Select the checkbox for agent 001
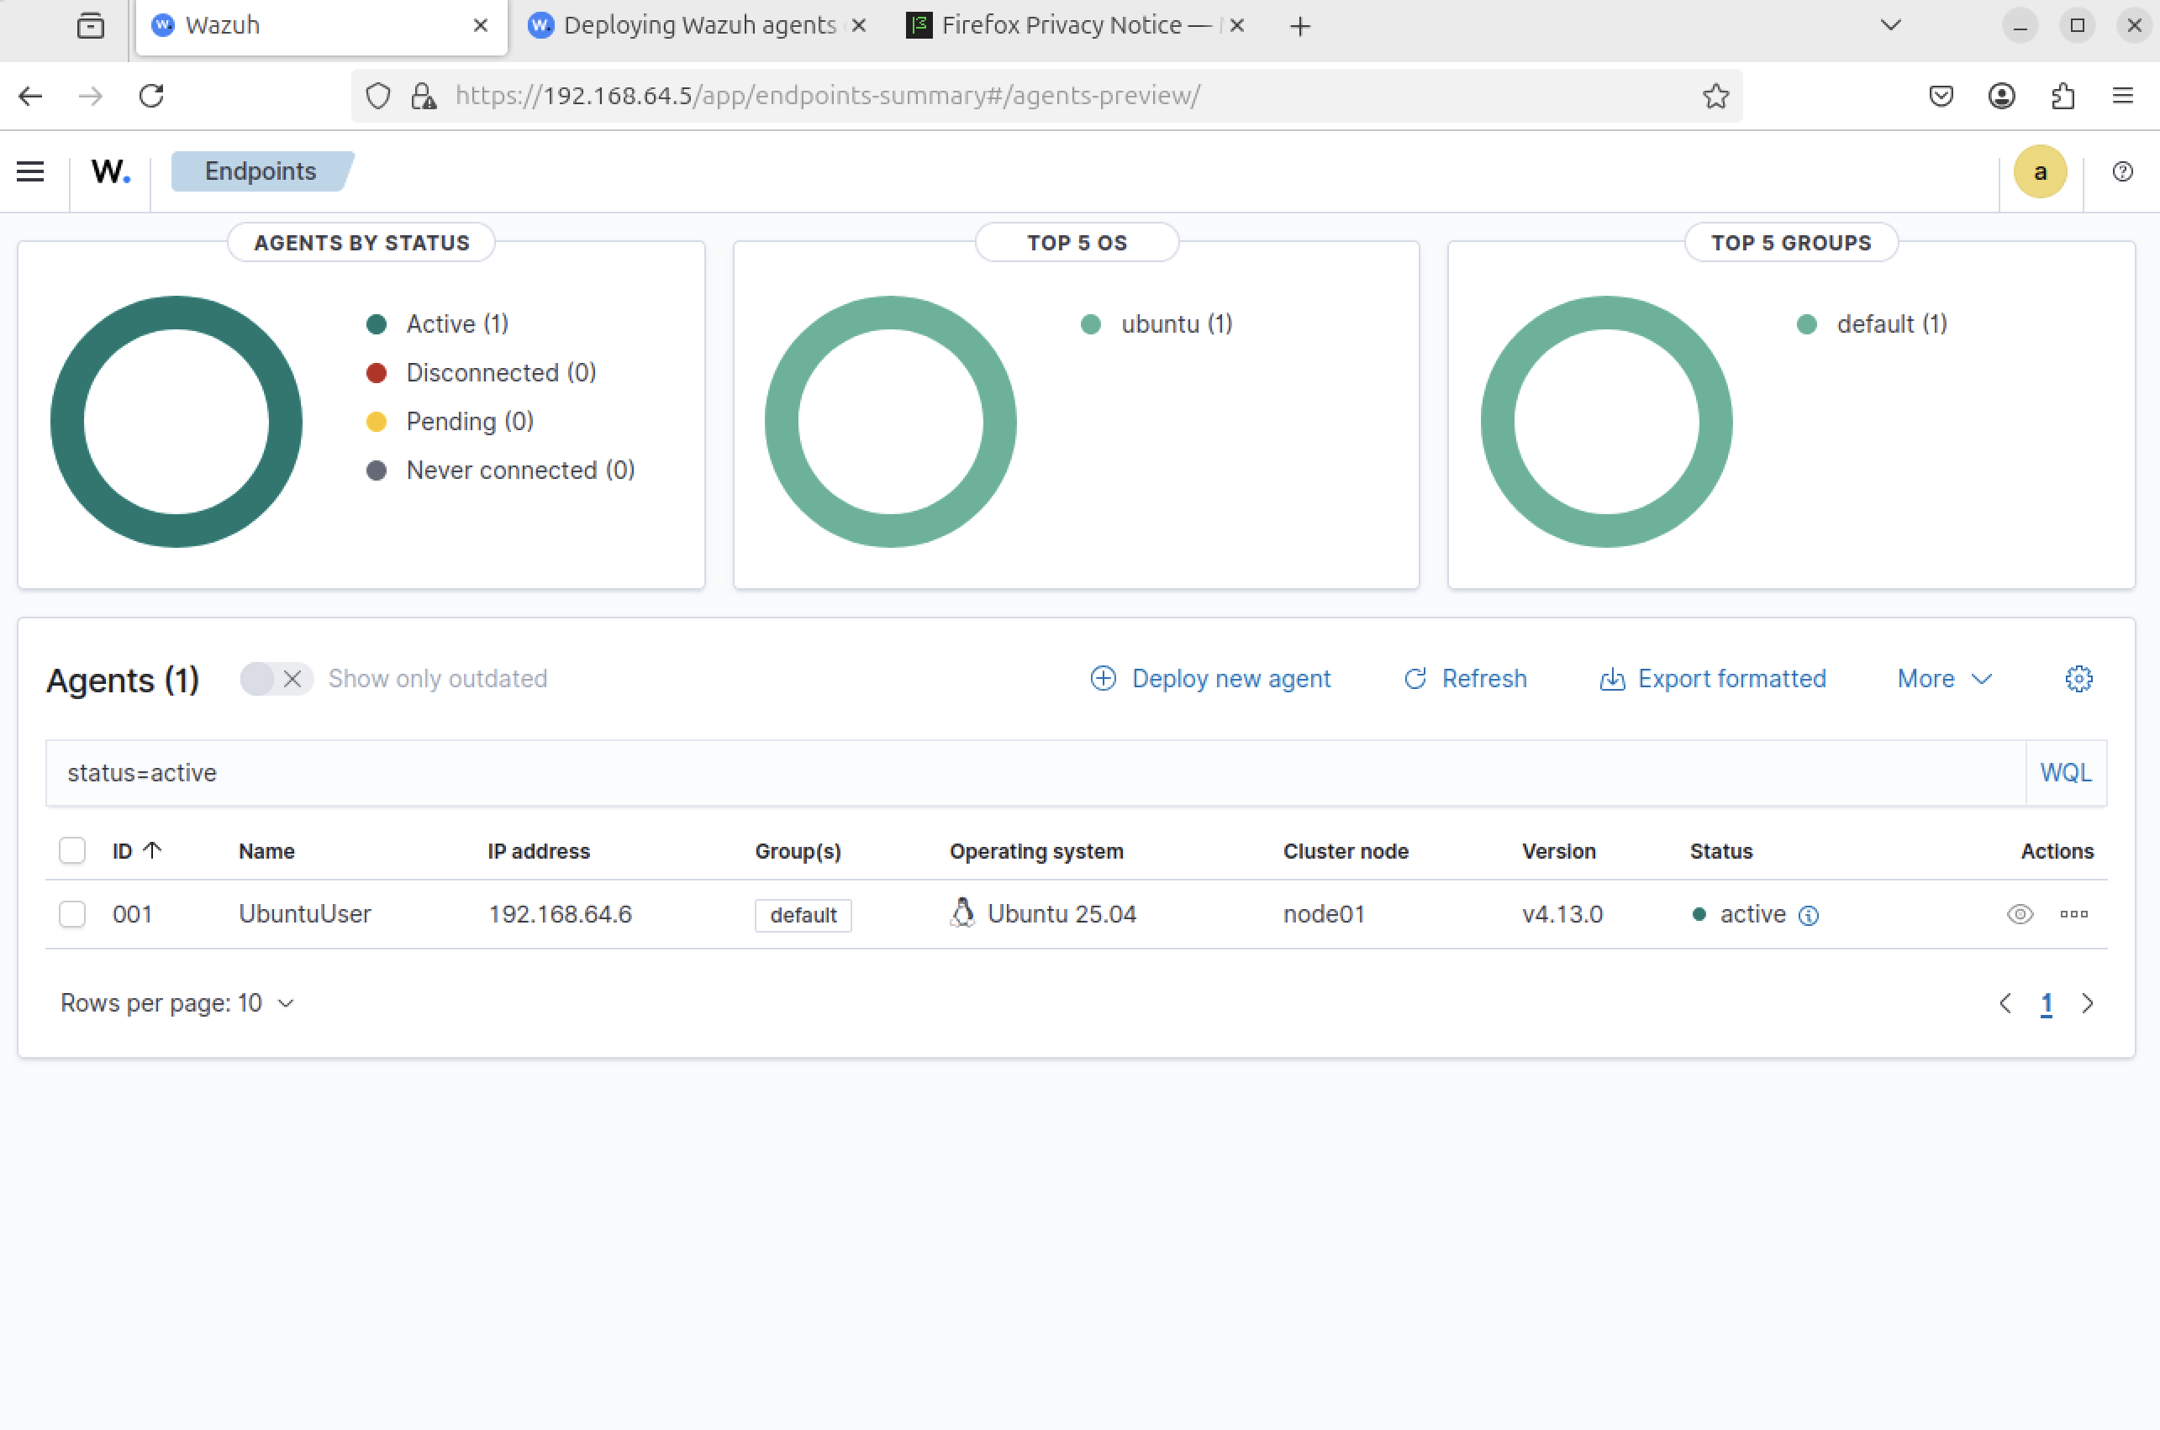Viewport: 2160px width, 1430px height. point(72,914)
